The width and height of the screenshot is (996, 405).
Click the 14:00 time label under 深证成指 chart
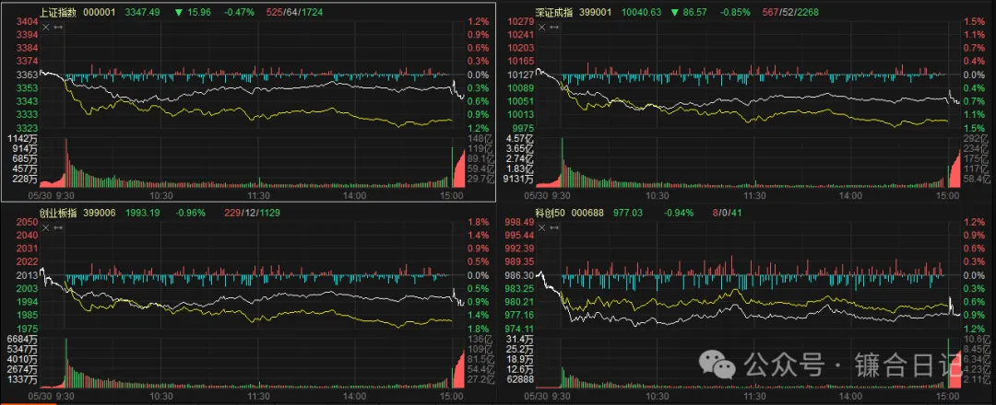(x=851, y=196)
